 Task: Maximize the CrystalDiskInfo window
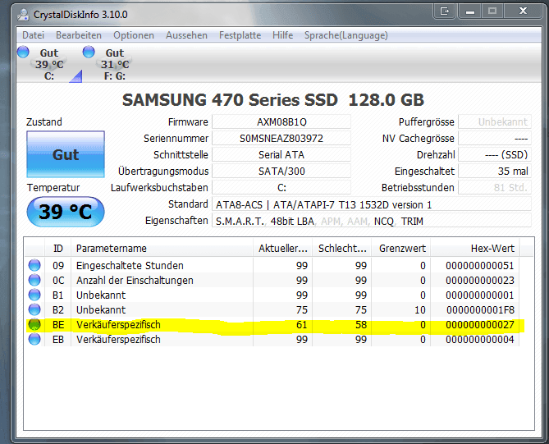coord(492,11)
